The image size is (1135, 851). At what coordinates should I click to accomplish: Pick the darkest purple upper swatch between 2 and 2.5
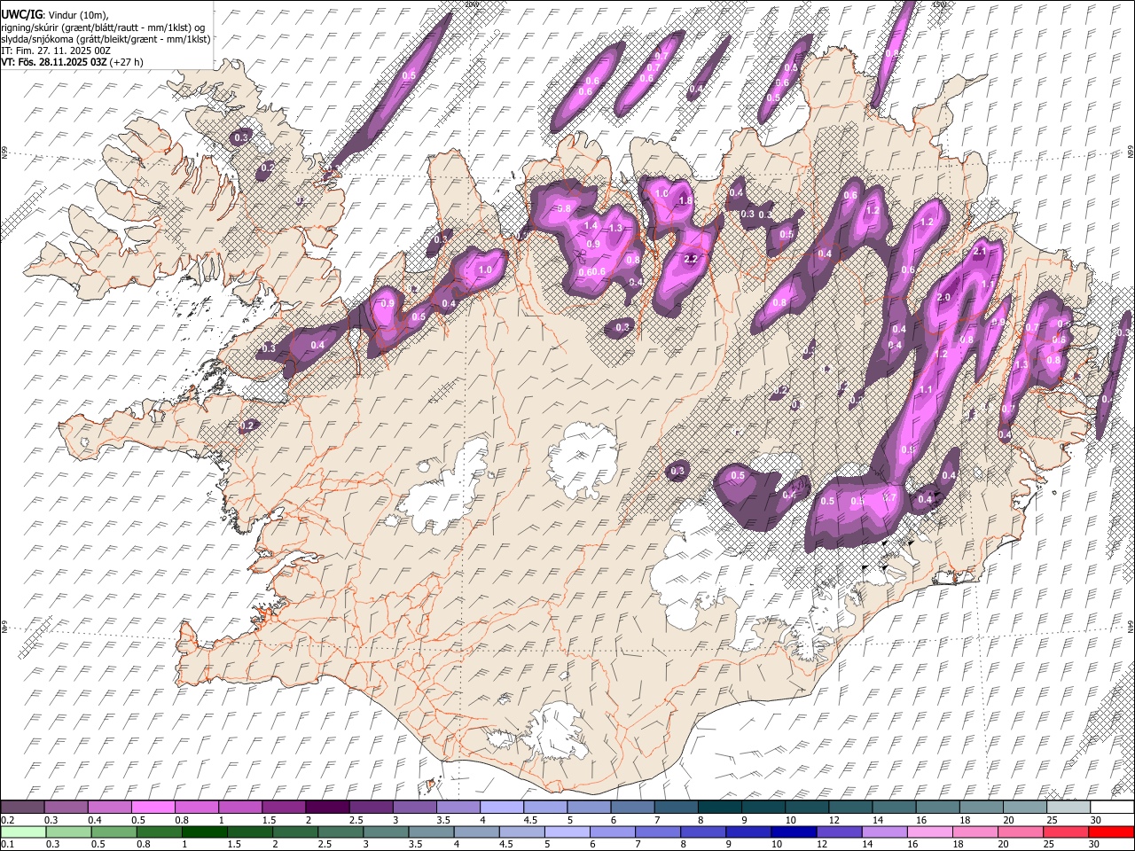(327, 807)
